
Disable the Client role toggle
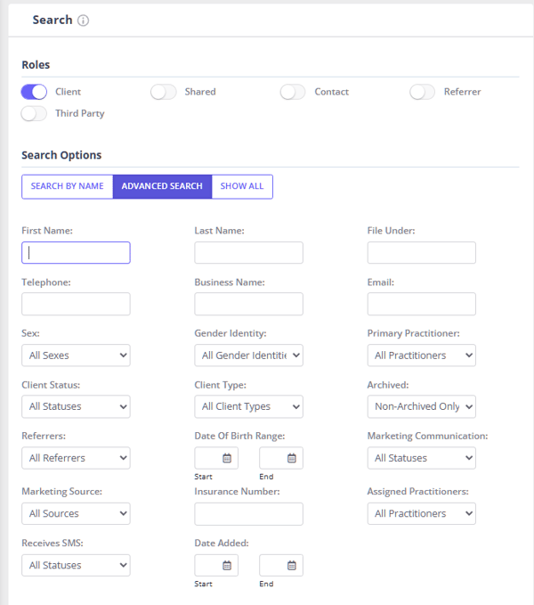pyautogui.click(x=34, y=92)
